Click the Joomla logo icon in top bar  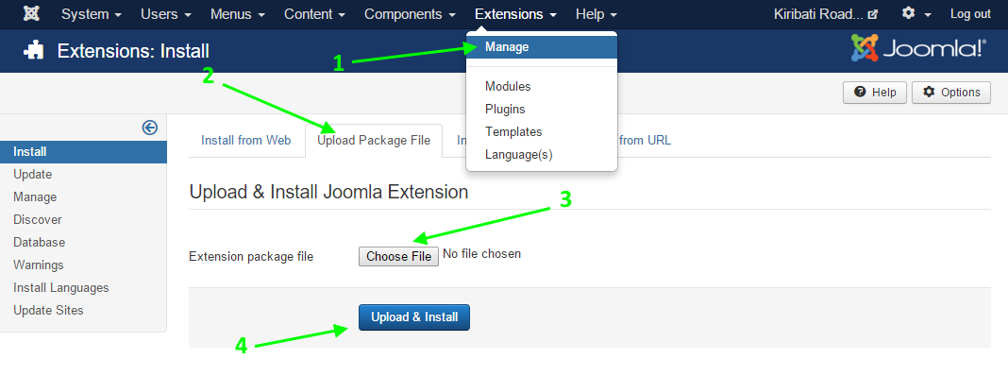coord(29,13)
